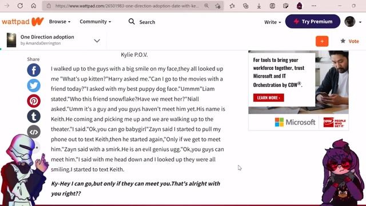The width and height of the screenshot is (366, 206).
Task: Expand the Browse menu
Action: (59, 22)
